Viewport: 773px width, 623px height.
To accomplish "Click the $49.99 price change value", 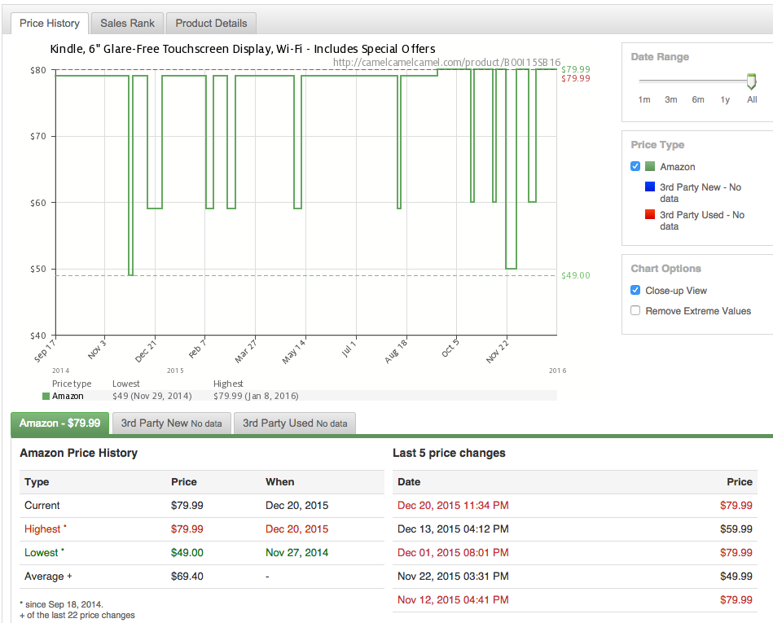I will tap(736, 577).
